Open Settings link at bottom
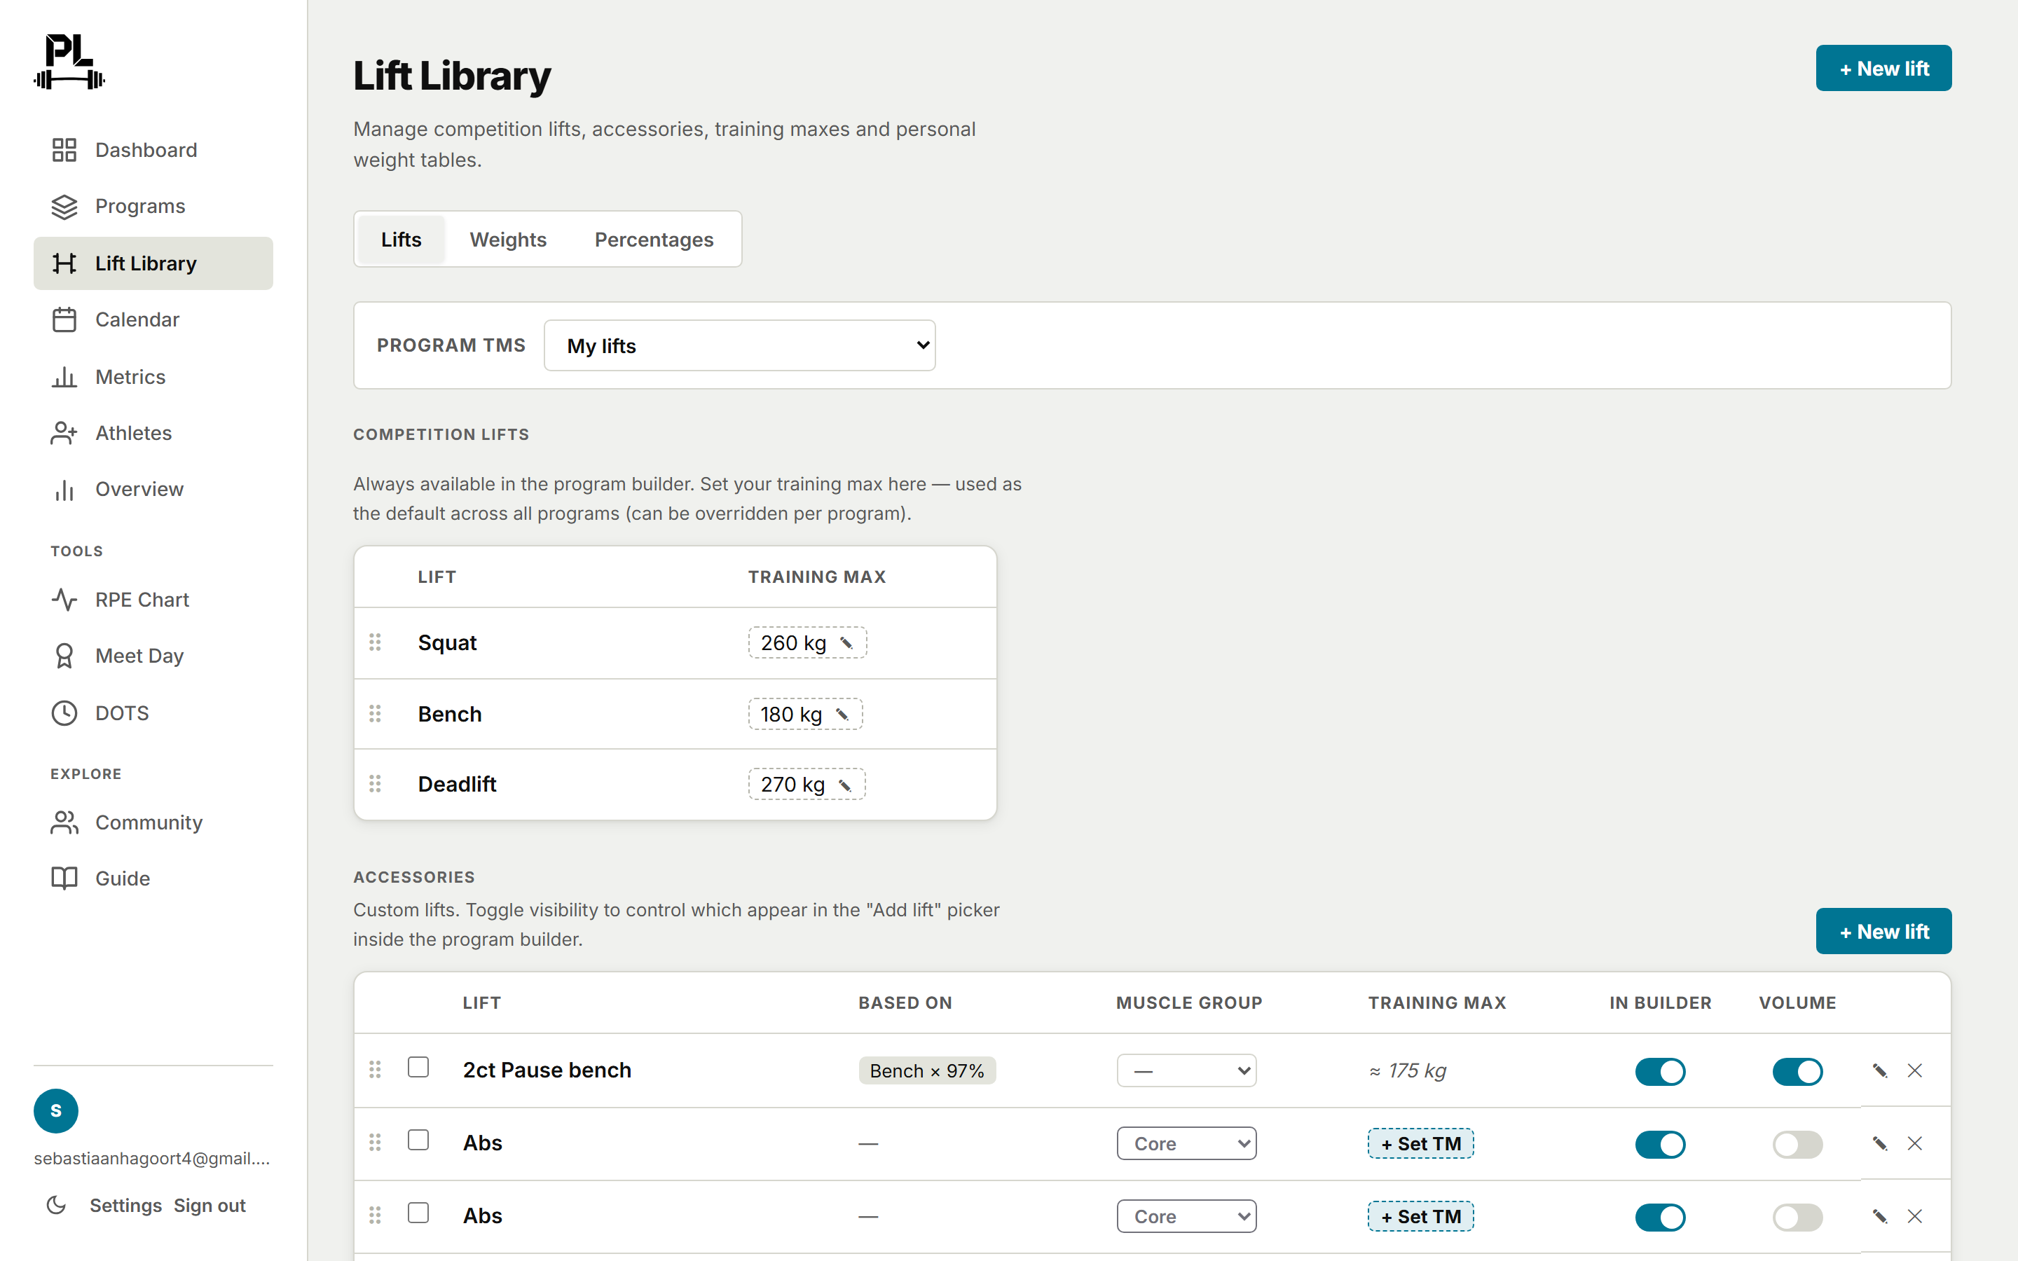This screenshot has height=1261, width=2018. pyautogui.click(x=126, y=1205)
